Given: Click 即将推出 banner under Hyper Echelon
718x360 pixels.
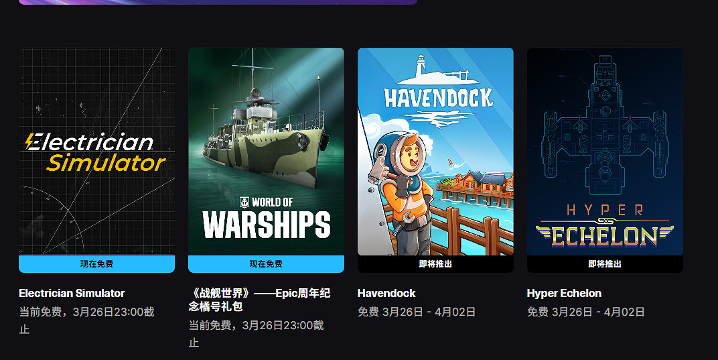Looking at the screenshot, I should coord(605,264).
